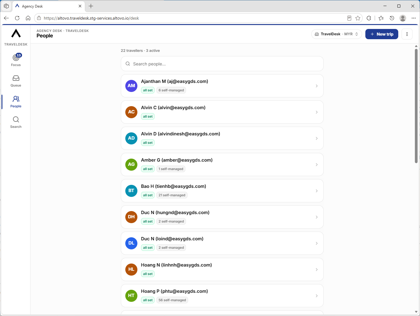Open browser settings and more menu
Image resolution: width=420 pixels, height=316 pixels.
414,18
